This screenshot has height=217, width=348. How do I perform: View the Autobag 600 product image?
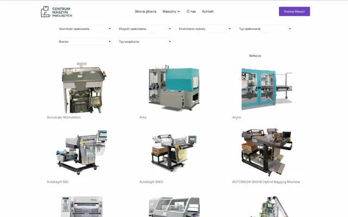82,152
